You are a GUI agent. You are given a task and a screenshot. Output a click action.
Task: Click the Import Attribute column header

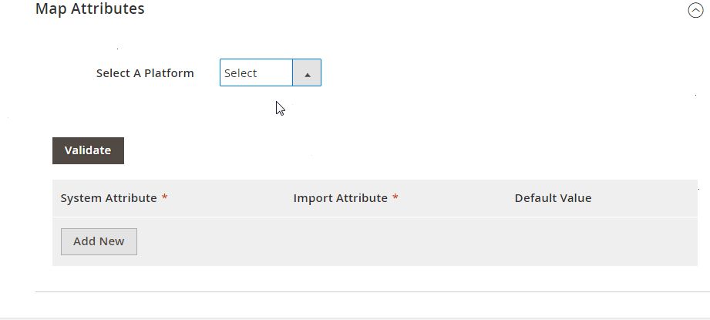pos(340,198)
